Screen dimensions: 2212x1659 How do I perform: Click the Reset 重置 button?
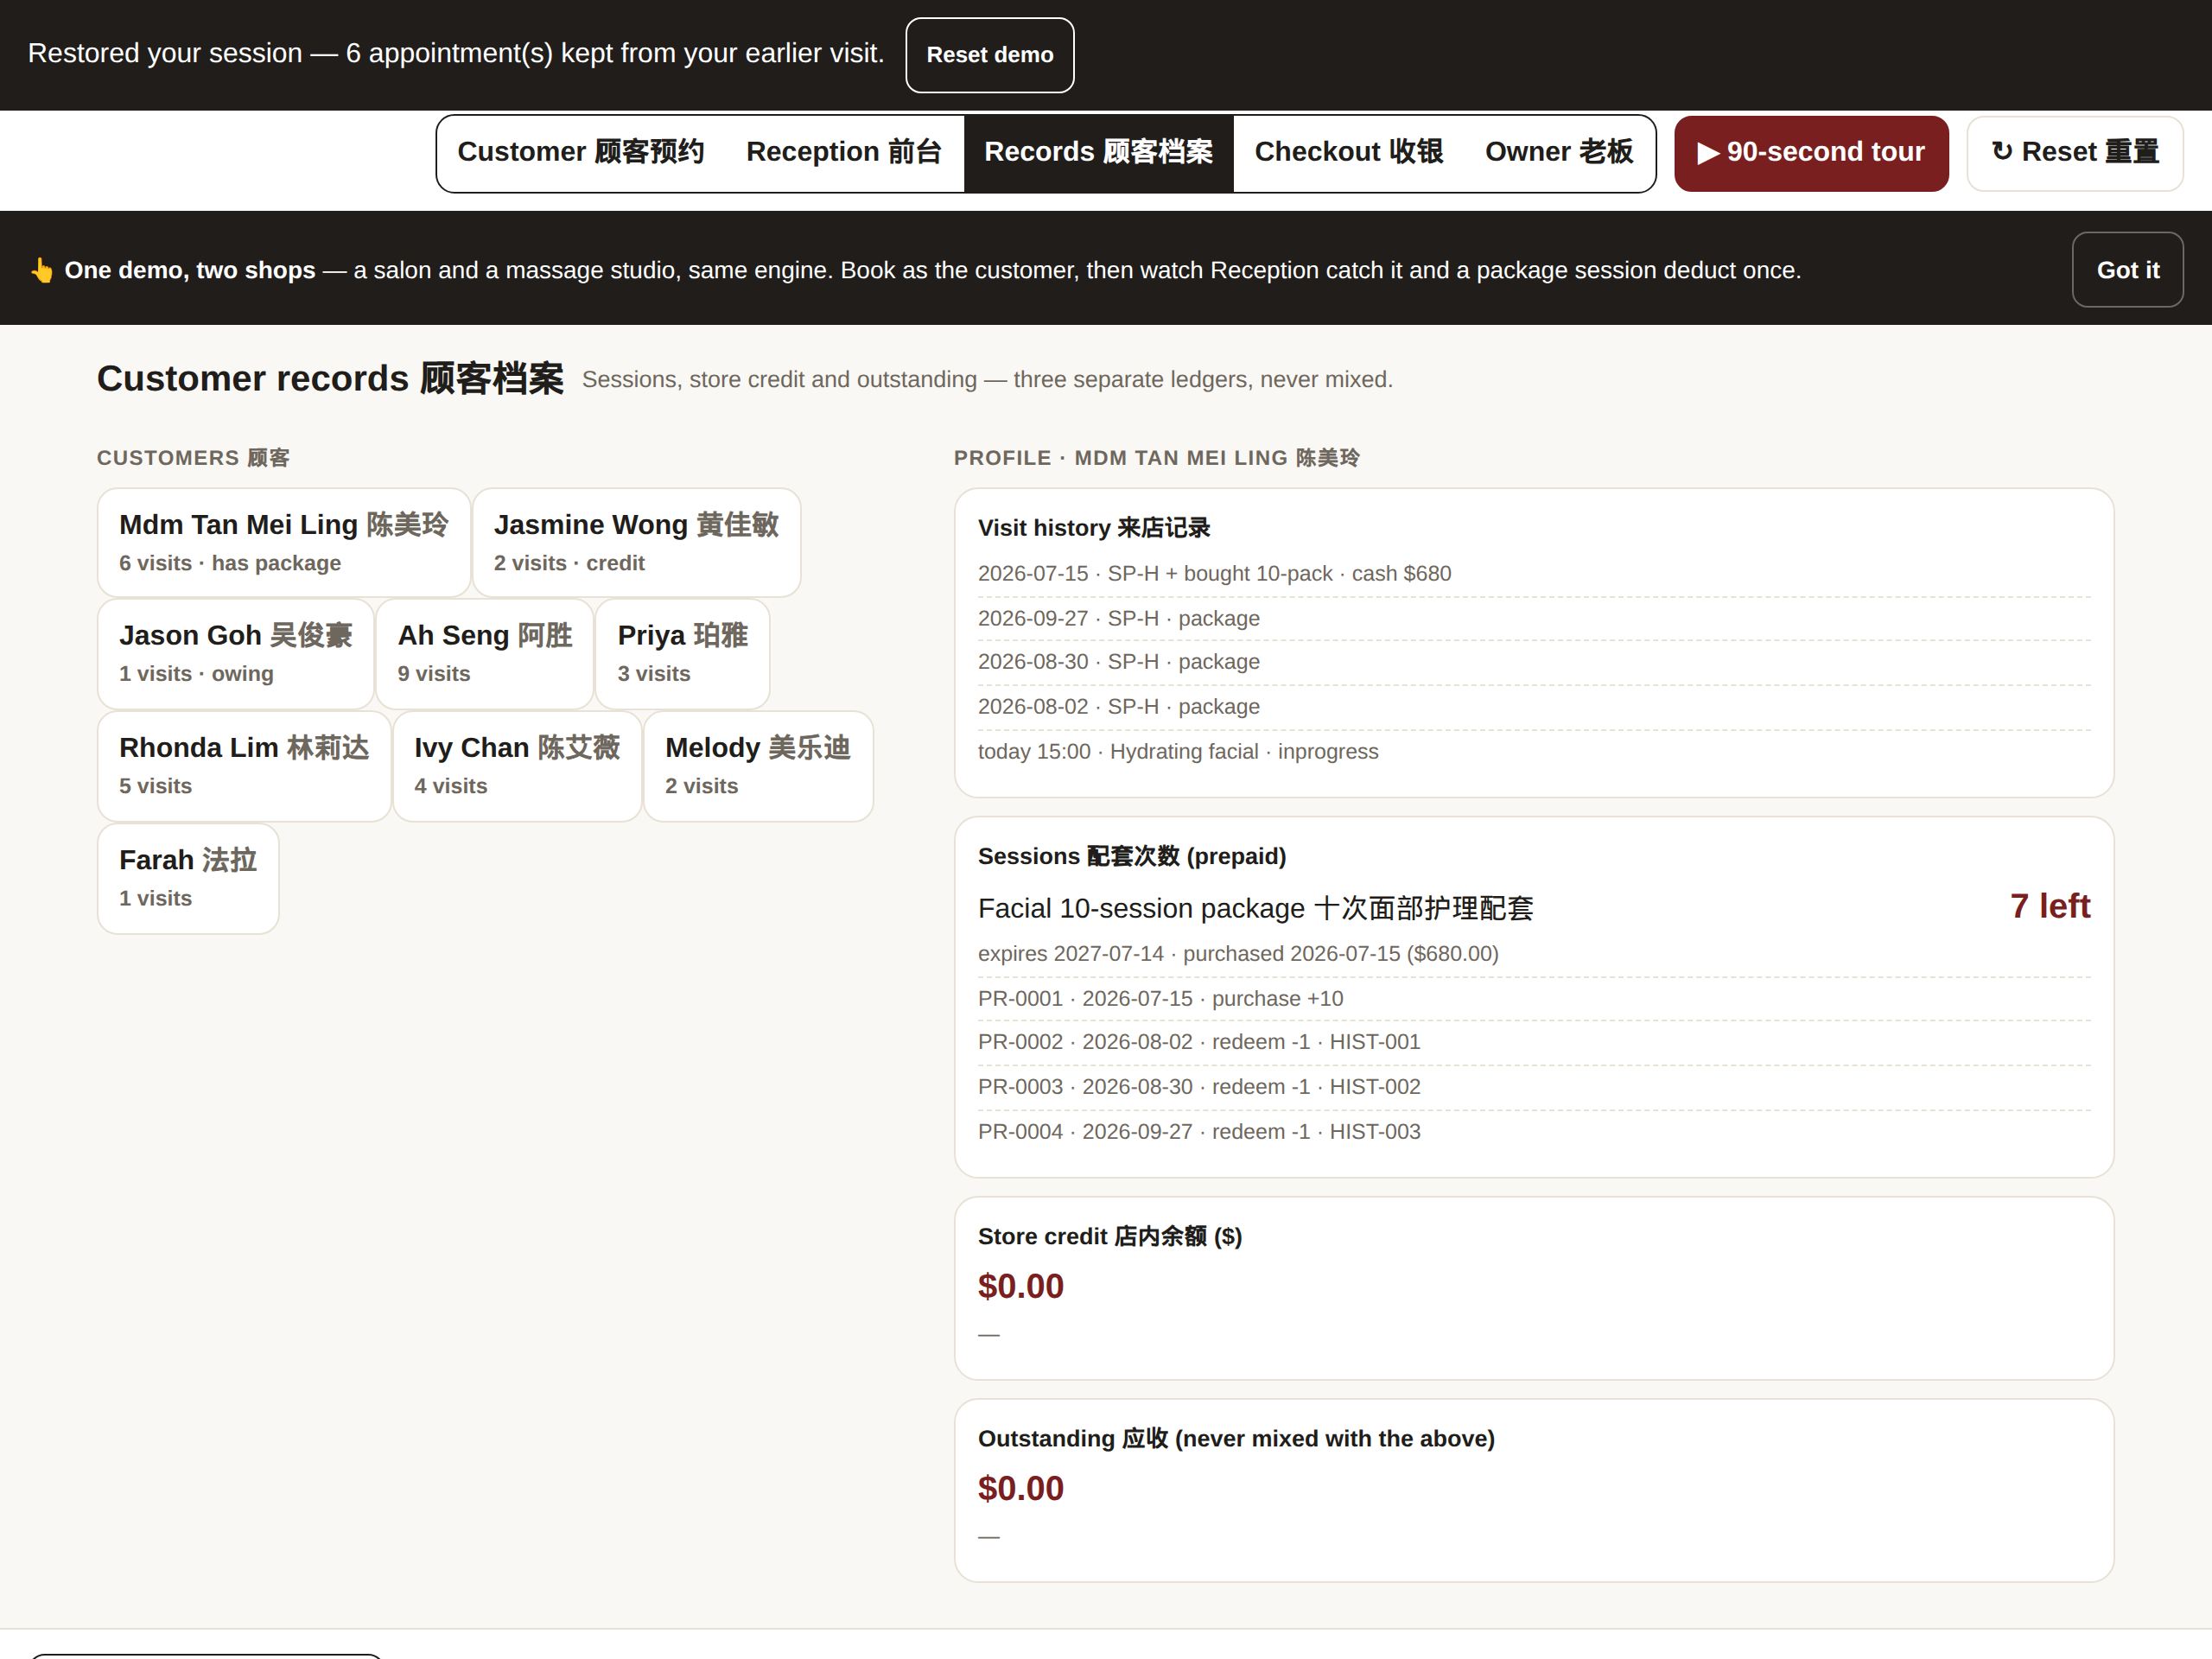pyautogui.click(x=2074, y=153)
